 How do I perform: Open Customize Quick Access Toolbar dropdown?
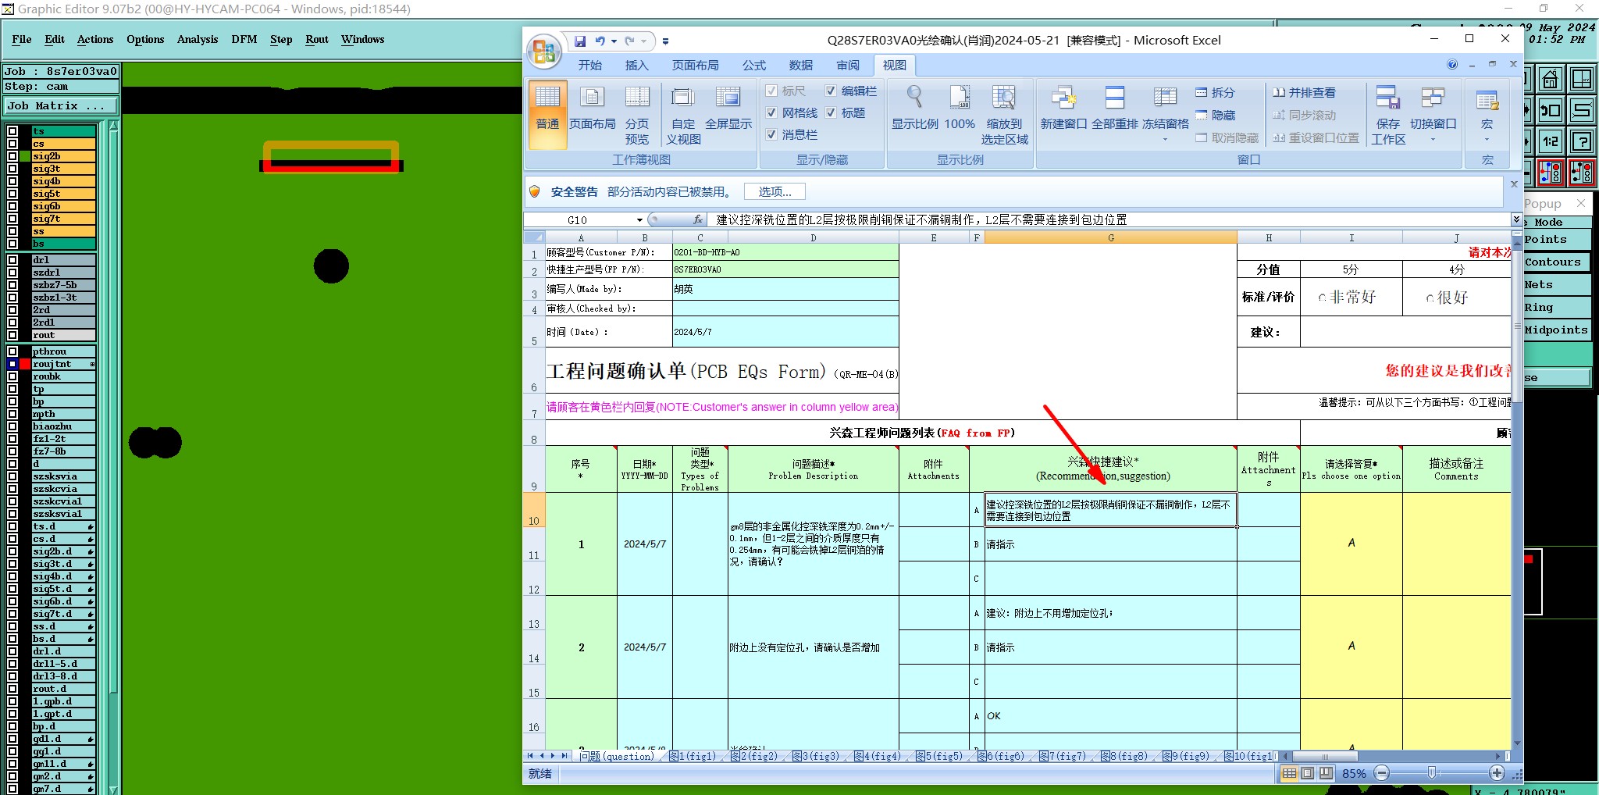[665, 41]
